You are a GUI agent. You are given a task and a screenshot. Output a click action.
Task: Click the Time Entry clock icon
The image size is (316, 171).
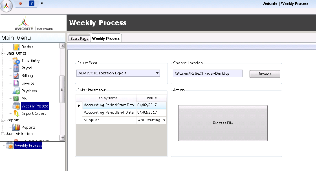[x=16, y=61]
